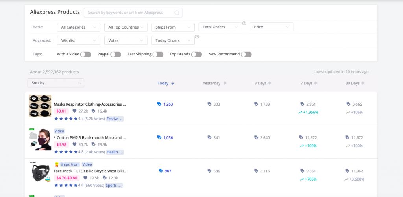The image size is (403, 197).
Task: Click the Health category tag
Action: coord(115,152)
